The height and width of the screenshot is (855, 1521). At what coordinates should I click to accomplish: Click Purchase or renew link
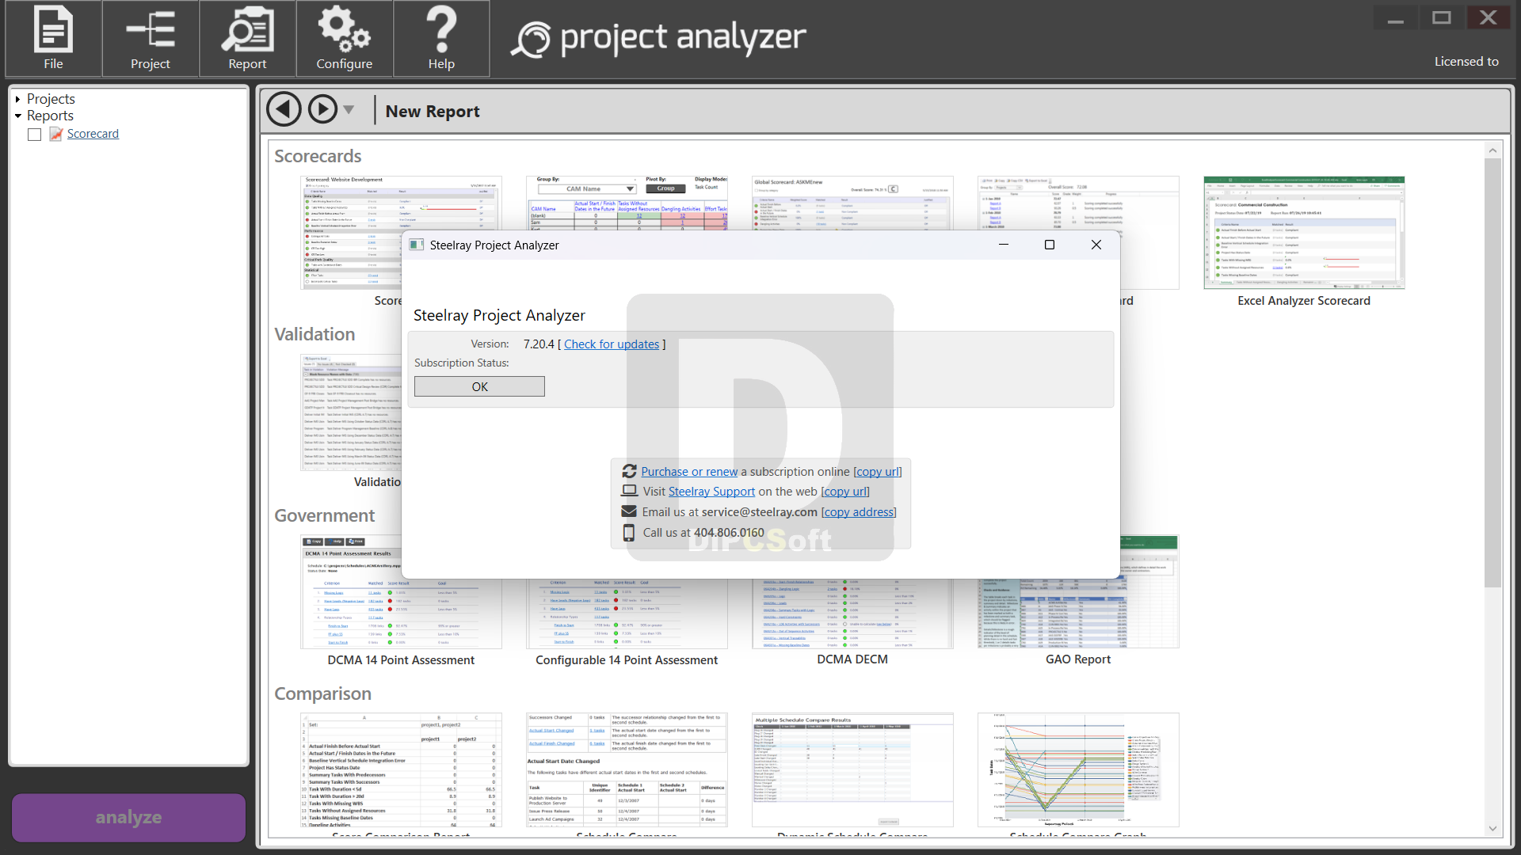point(689,472)
